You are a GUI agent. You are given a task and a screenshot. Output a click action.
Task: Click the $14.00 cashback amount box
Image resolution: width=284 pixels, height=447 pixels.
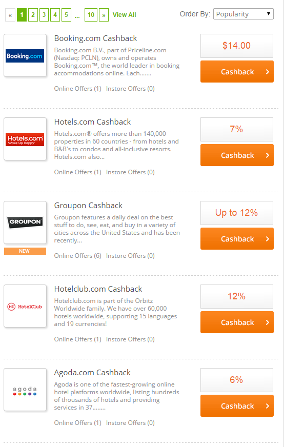tap(237, 46)
